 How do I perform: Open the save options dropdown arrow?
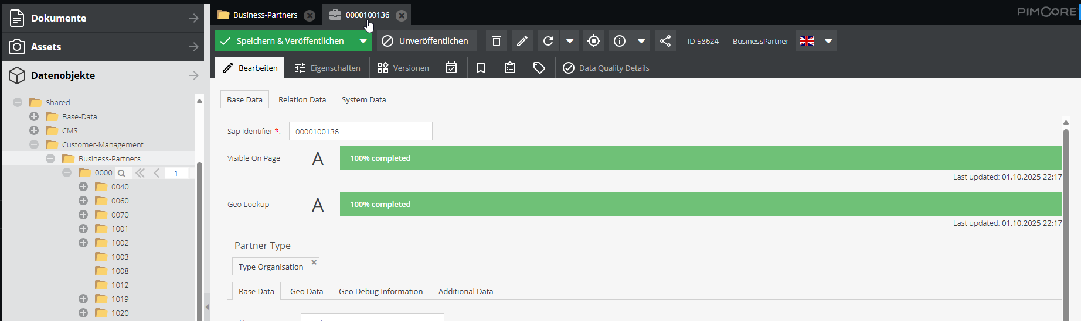tap(363, 41)
